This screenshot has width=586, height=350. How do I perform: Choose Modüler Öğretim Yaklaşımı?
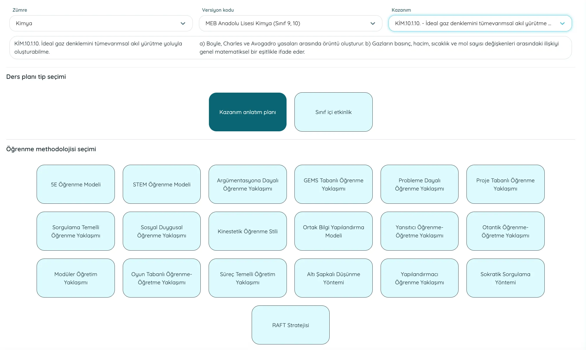click(76, 278)
